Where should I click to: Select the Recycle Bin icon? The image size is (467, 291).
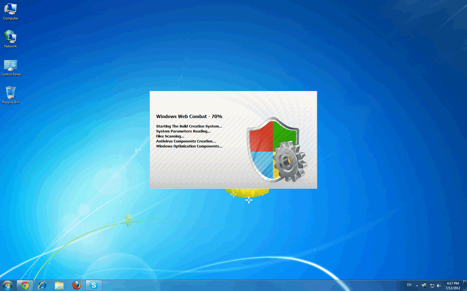[x=10, y=95]
